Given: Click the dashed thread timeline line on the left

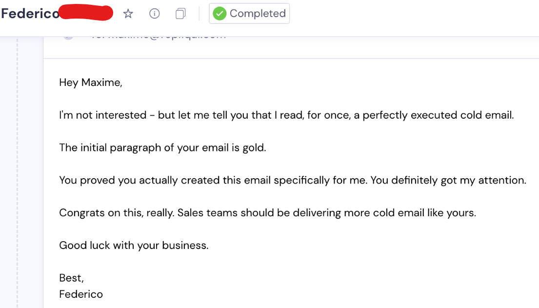Looking at the screenshot, I should [17, 172].
